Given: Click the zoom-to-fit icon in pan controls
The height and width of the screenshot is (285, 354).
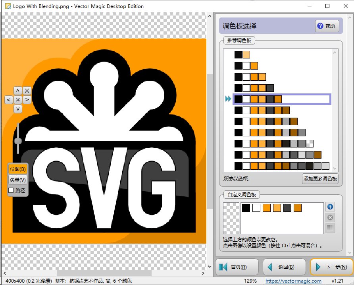Looking at the screenshot, I should 27,91.
